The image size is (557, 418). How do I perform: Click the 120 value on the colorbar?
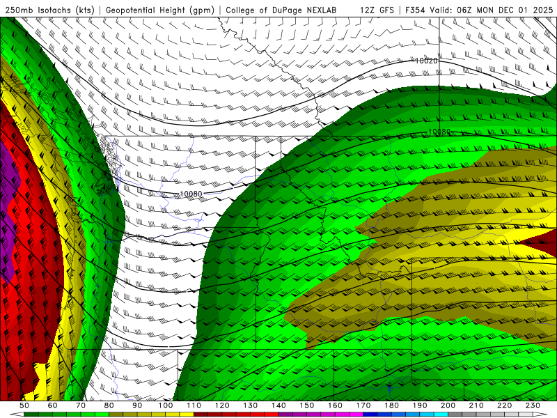point(222,405)
